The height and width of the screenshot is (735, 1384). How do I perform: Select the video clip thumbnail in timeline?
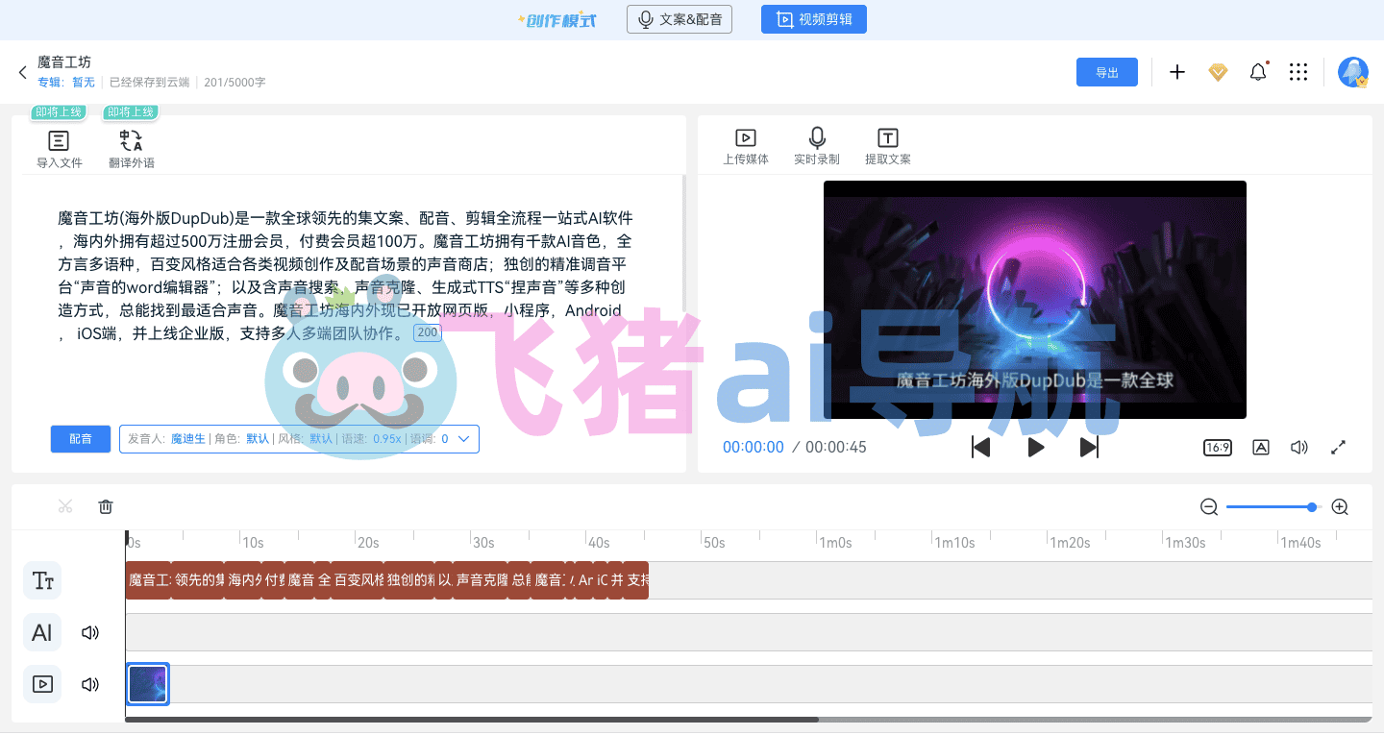click(x=148, y=684)
